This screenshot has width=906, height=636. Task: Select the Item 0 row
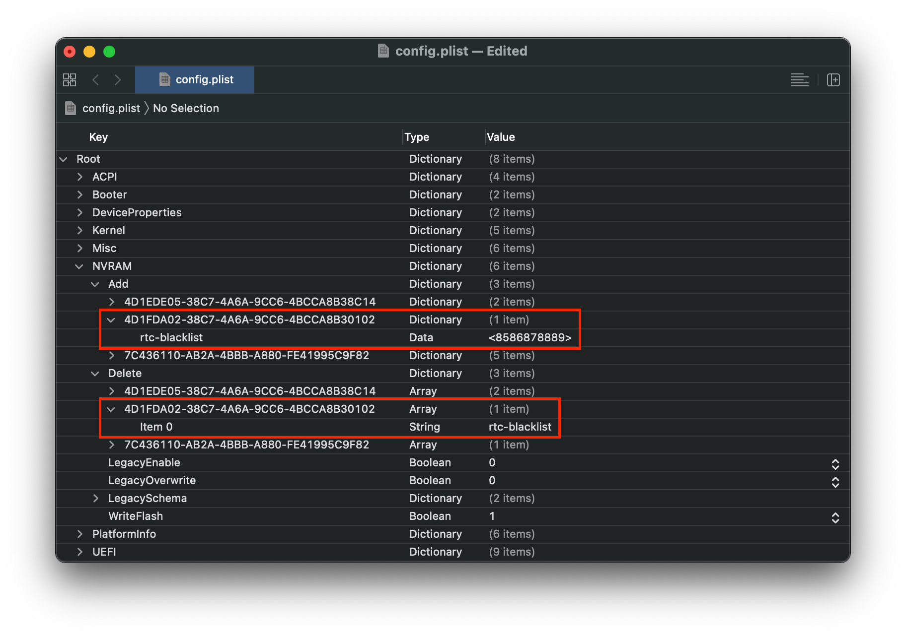click(156, 427)
